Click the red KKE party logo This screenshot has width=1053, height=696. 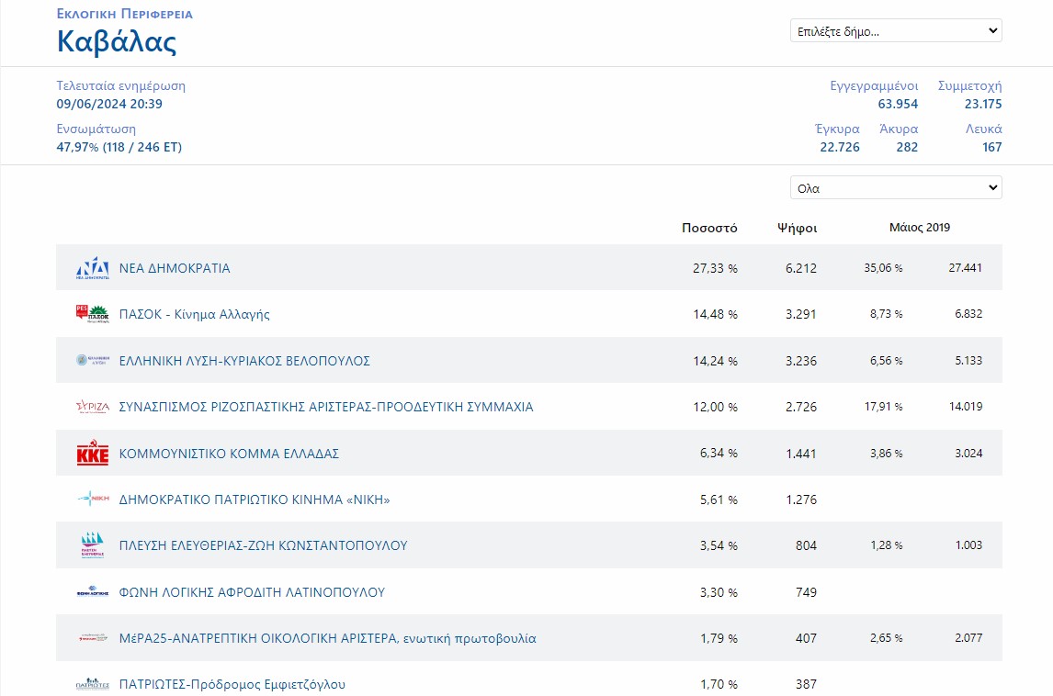[x=92, y=454]
